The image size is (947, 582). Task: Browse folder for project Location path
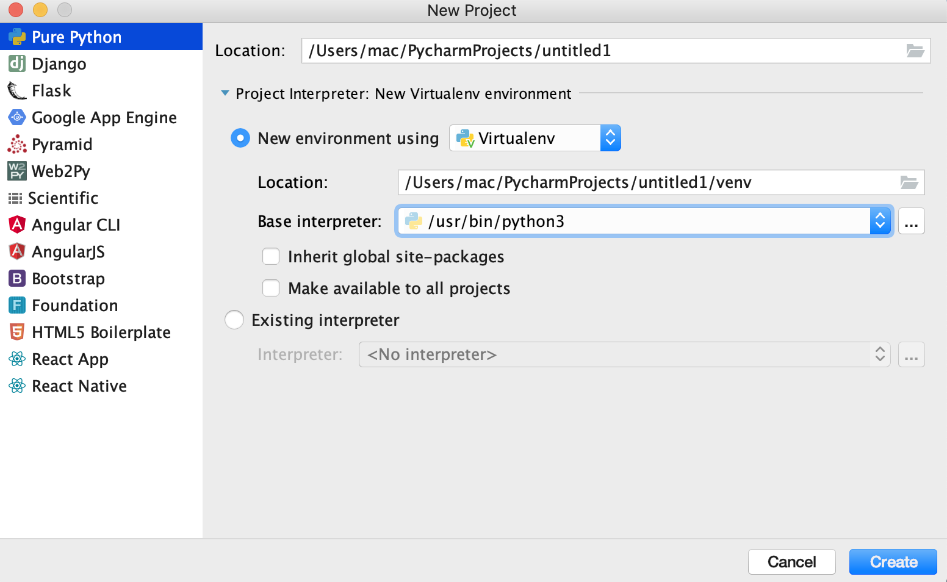(915, 51)
